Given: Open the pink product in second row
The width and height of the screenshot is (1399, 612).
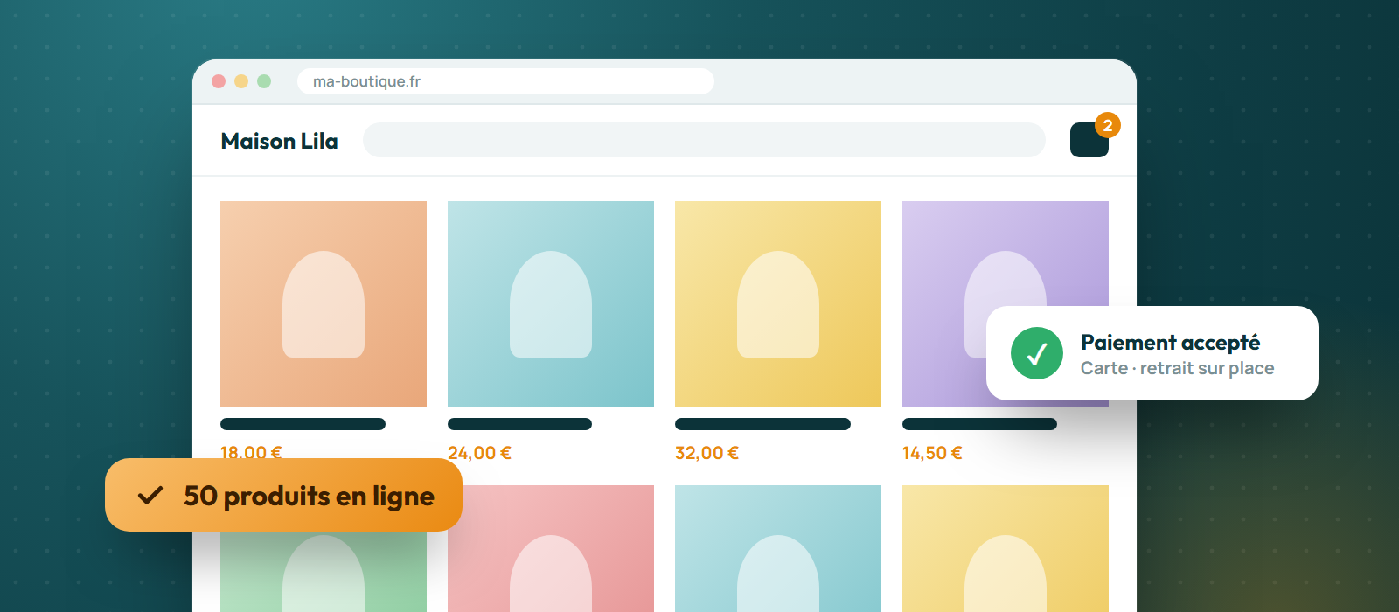Looking at the screenshot, I should 551,548.
